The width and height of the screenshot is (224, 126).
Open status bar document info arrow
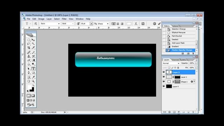(65, 112)
